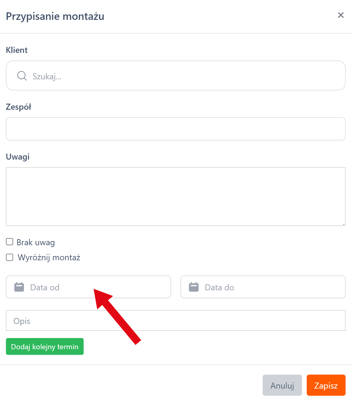Click the Anuluj button
The image size is (352, 400).
[282, 385]
